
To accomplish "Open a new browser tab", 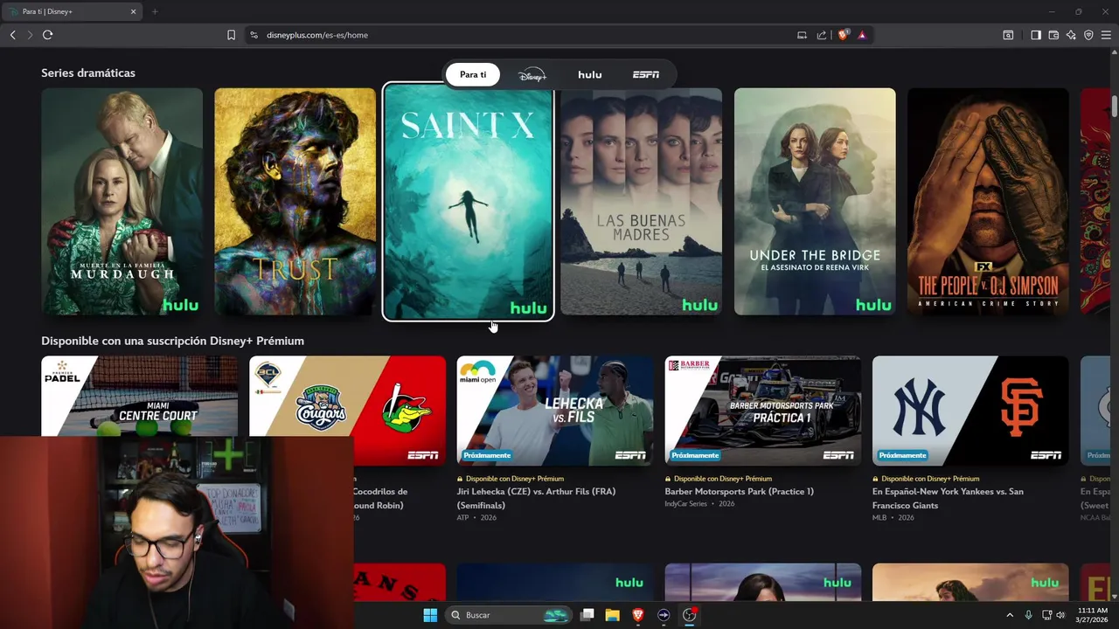I will pos(155,11).
